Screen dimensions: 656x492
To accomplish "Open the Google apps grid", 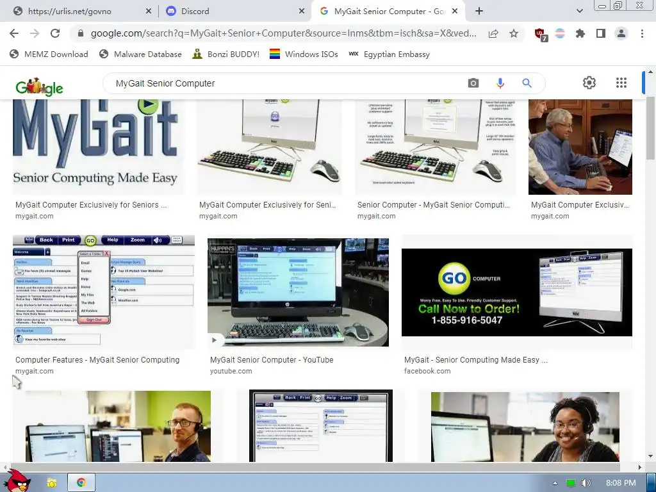I will [x=621, y=83].
